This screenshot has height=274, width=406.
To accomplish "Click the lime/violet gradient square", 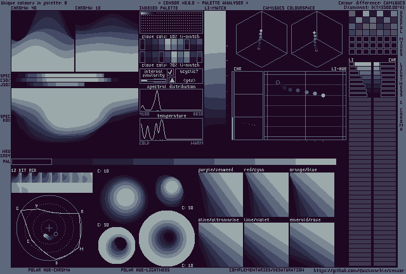I will (x=266, y=244).
